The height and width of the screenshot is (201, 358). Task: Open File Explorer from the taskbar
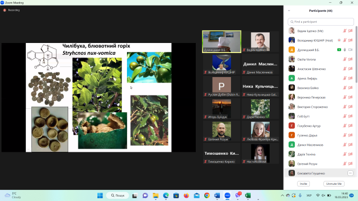coord(156,195)
